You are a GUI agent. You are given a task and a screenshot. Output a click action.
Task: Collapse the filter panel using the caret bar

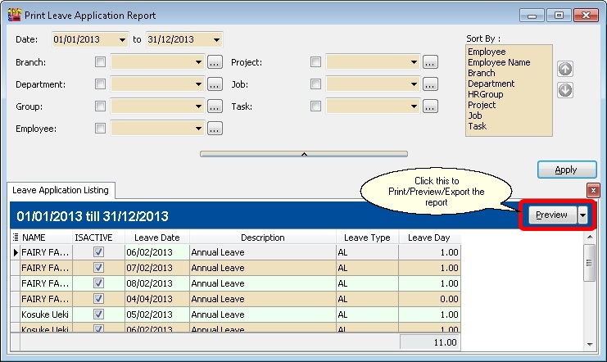(x=304, y=154)
